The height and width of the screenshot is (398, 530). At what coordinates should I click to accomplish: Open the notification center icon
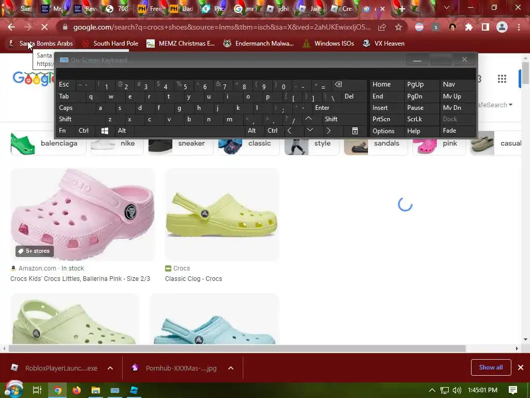click(513, 390)
